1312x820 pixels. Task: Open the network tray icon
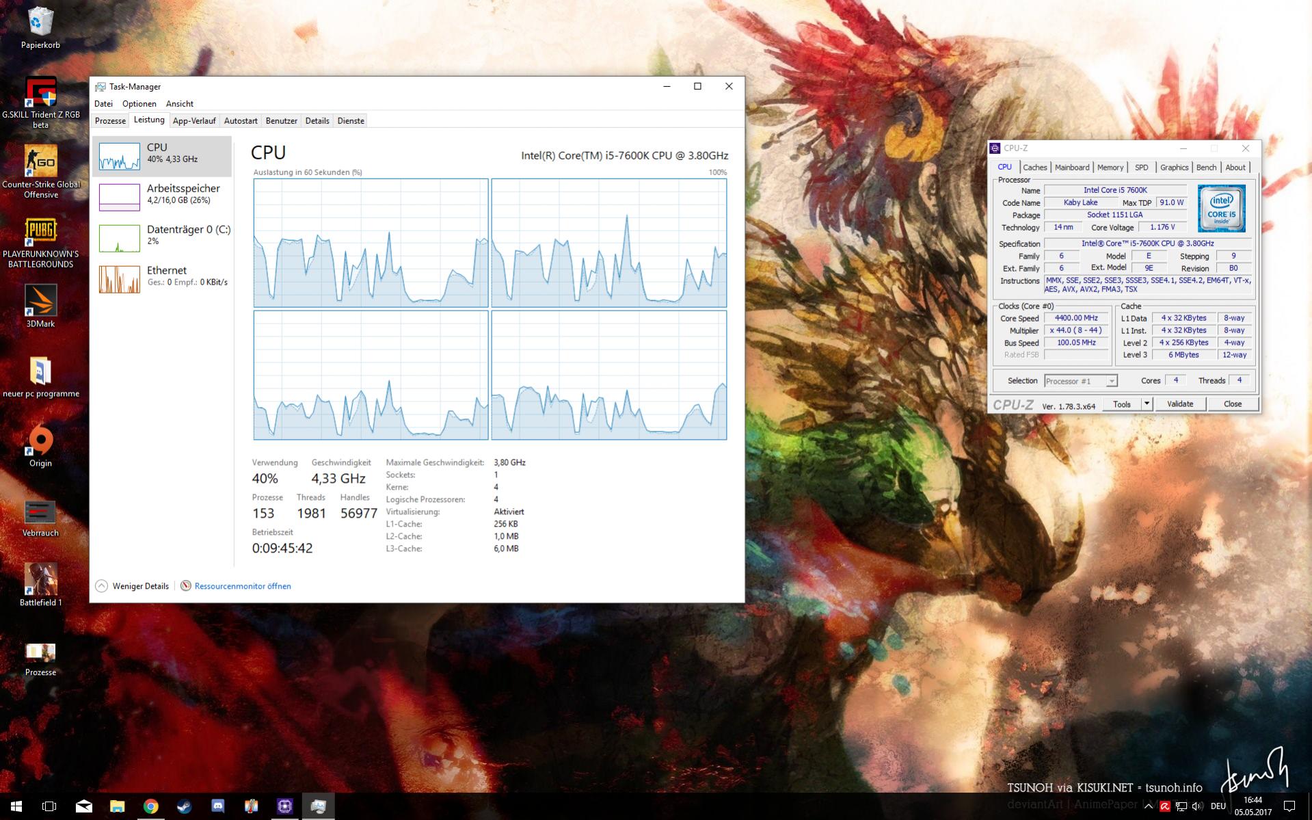[x=1181, y=806]
